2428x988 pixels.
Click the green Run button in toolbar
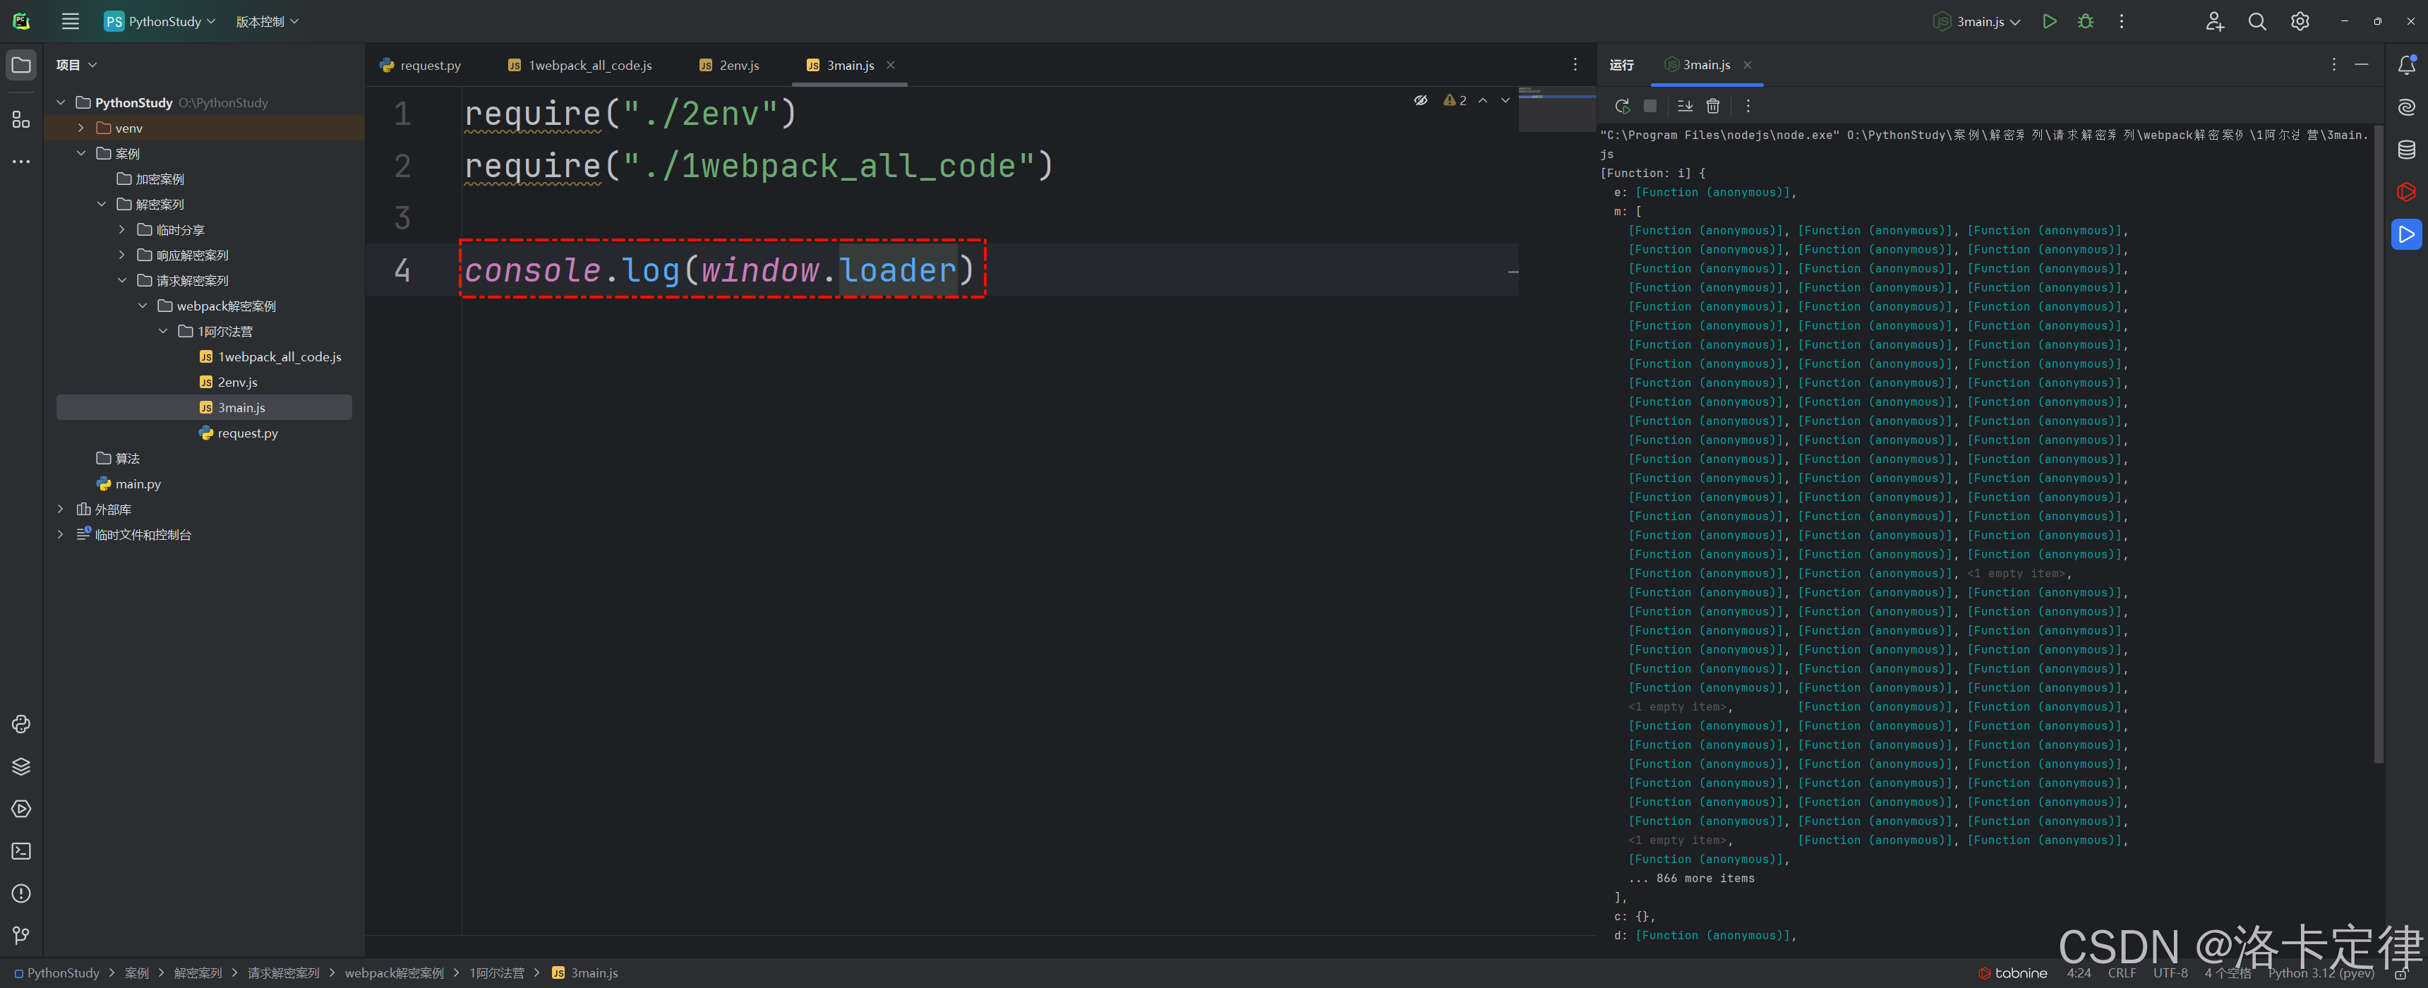[2049, 20]
